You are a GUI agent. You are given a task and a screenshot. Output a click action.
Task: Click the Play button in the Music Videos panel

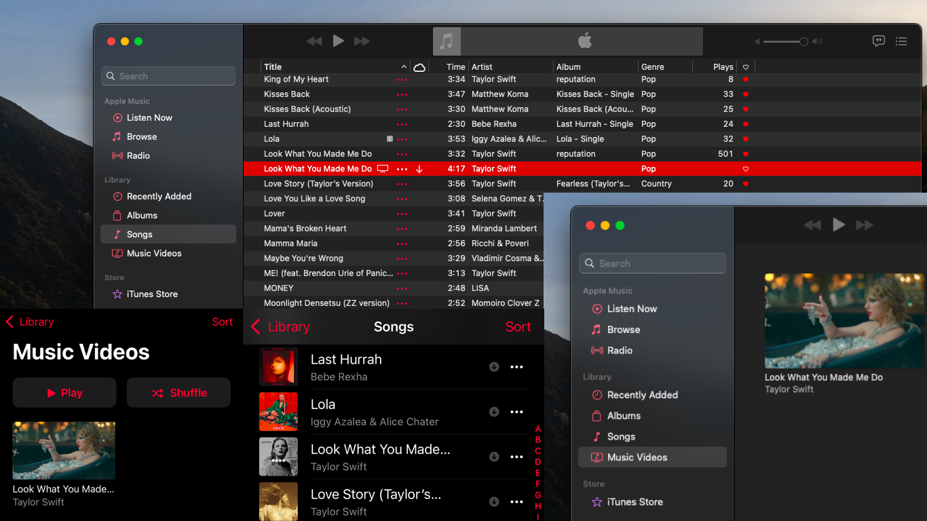pos(64,393)
